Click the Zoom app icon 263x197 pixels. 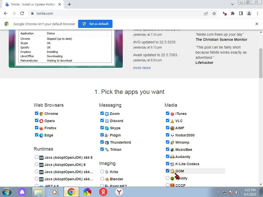click(x=107, y=114)
